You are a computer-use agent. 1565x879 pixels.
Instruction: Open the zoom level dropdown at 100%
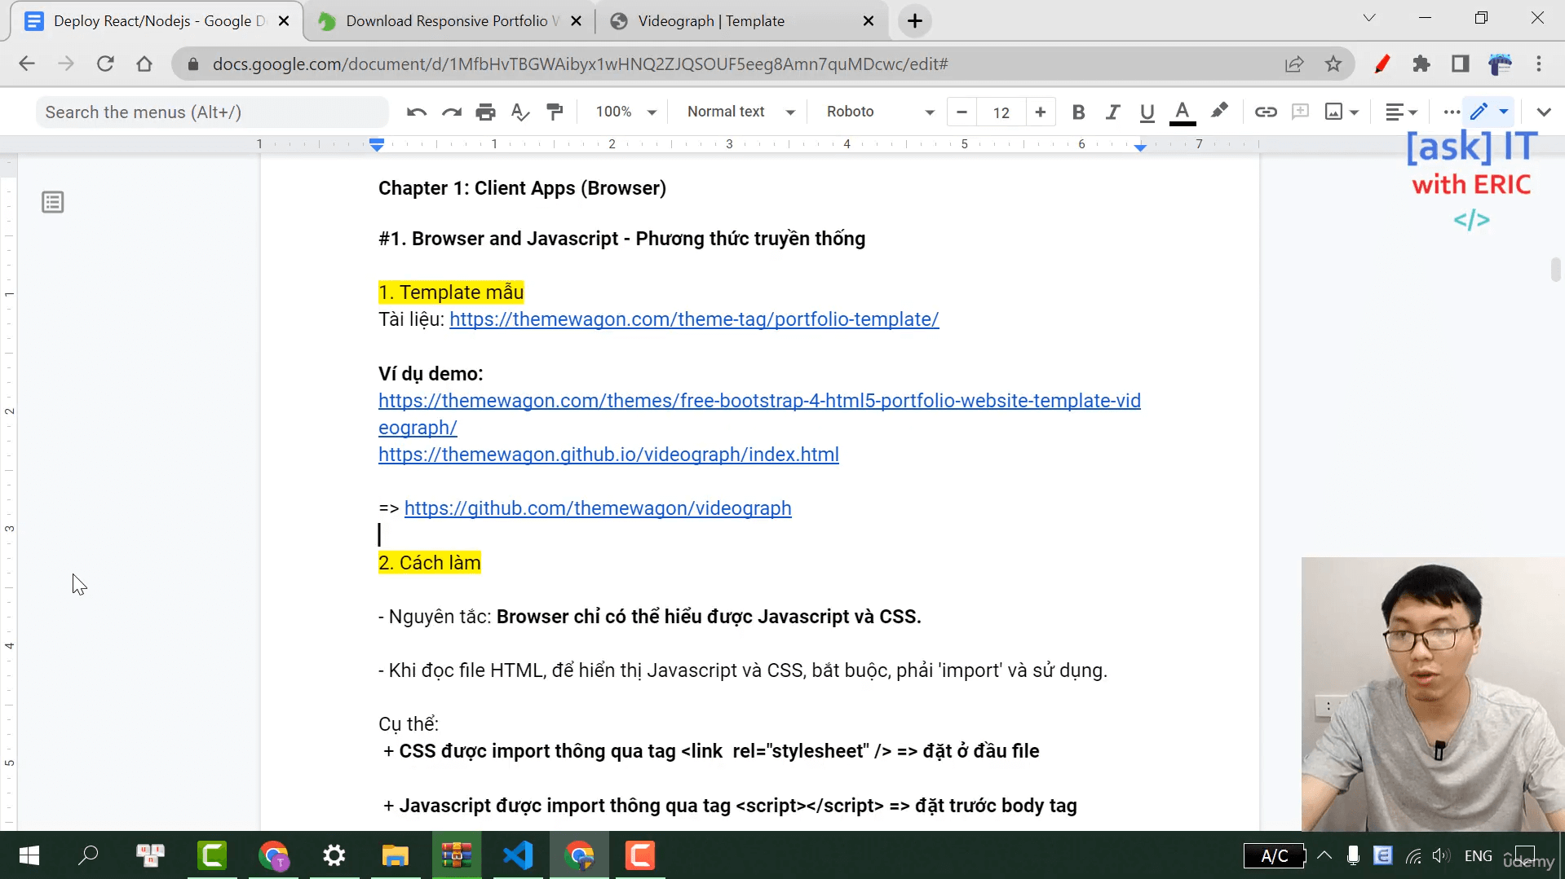click(x=626, y=112)
